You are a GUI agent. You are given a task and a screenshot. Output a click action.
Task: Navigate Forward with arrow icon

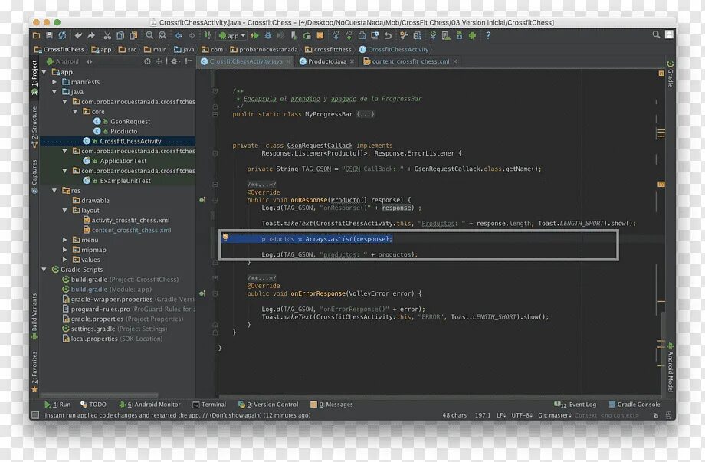coord(192,35)
